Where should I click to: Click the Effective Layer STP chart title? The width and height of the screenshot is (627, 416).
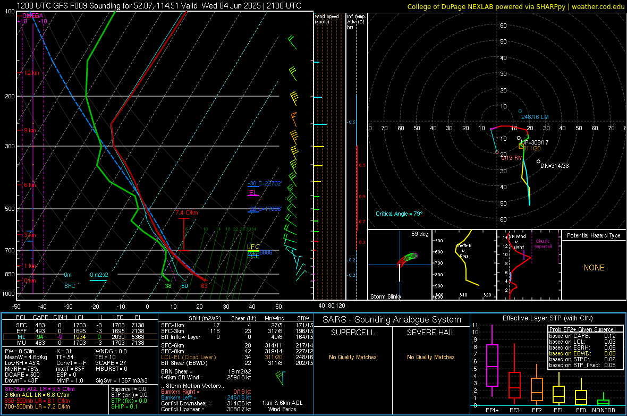pos(547,318)
